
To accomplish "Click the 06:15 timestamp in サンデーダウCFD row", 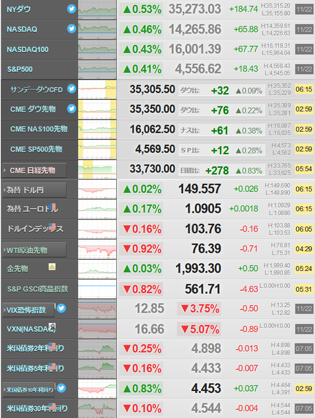I will [x=304, y=89].
